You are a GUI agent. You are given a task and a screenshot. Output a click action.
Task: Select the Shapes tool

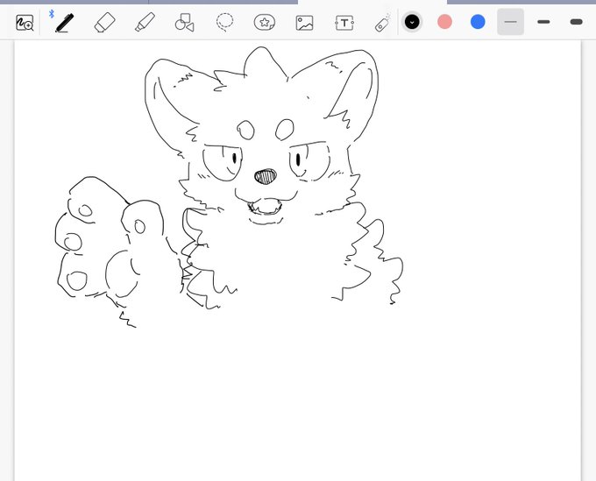click(184, 23)
